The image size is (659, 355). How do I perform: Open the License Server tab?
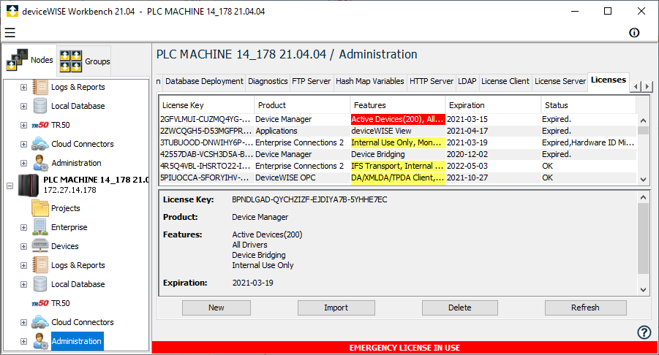point(560,81)
